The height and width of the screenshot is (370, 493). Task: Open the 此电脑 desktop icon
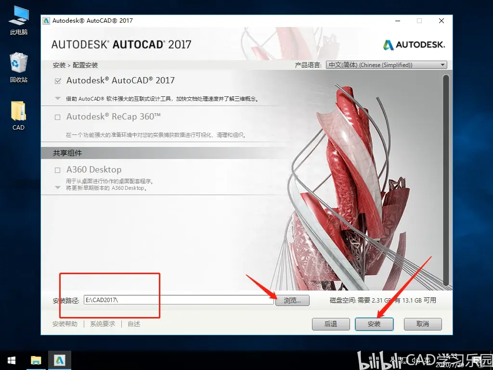click(19, 20)
